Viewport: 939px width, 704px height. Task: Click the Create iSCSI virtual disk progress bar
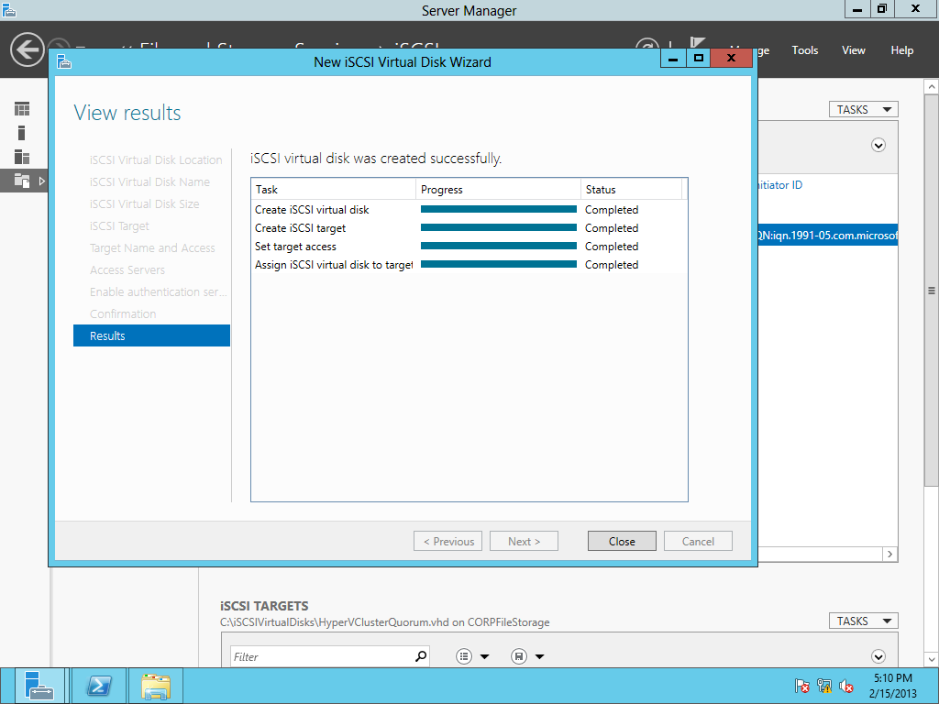click(498, 209)
